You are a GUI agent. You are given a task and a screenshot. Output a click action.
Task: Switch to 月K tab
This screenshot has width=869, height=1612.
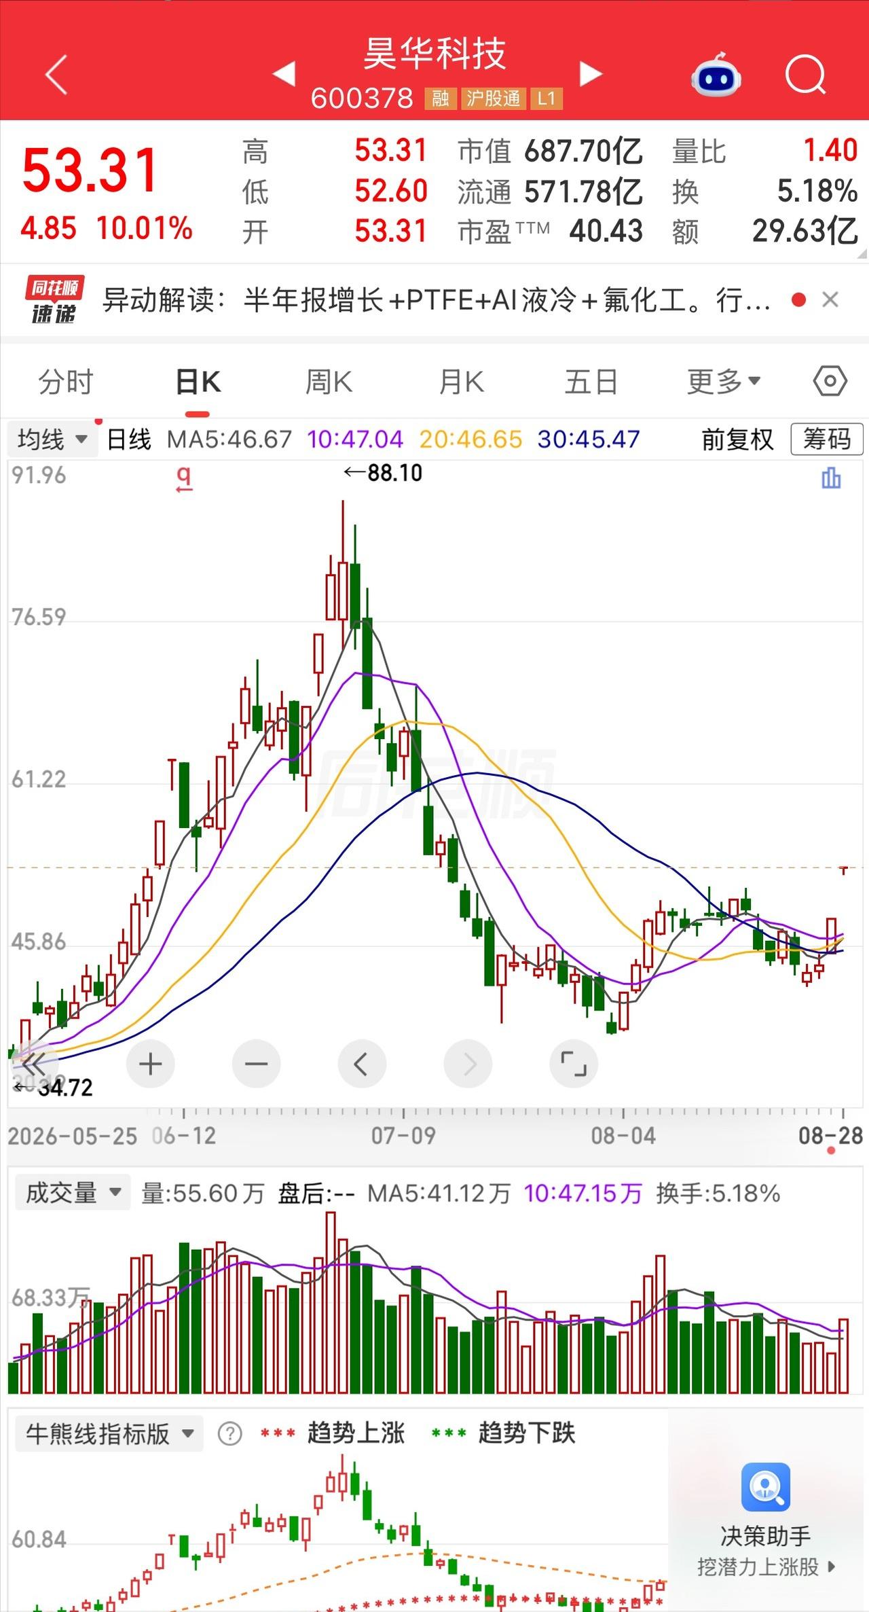(461, 382)
